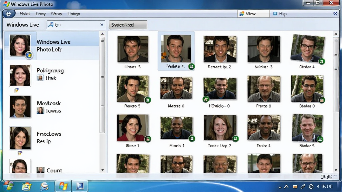This screenshot has width=342, height=192.
Task: Switch to the Hlip tab
Action: (x=280, y=14)
